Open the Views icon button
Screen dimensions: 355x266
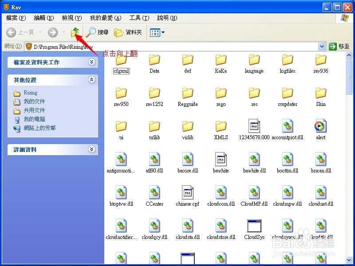point(155,32)
